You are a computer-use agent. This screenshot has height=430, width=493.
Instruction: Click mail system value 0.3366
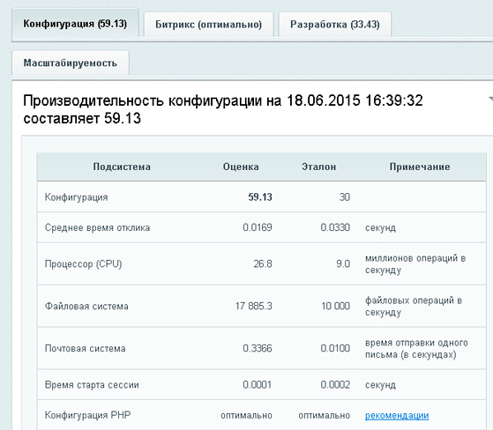pyautogui.click(x=258, y=348)
